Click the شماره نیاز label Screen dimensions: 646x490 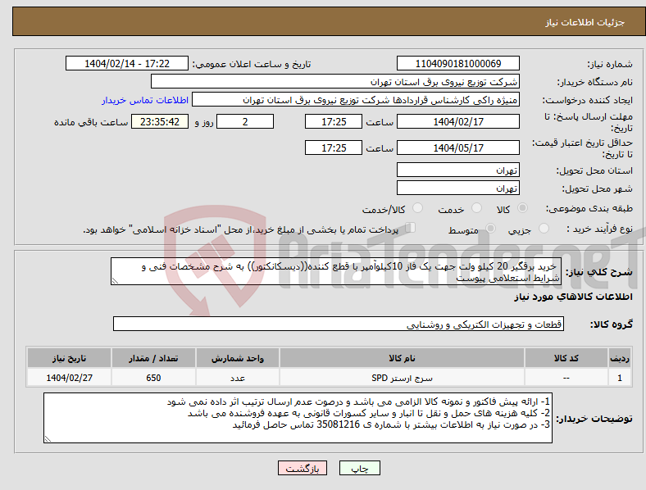tap(610, 64)
